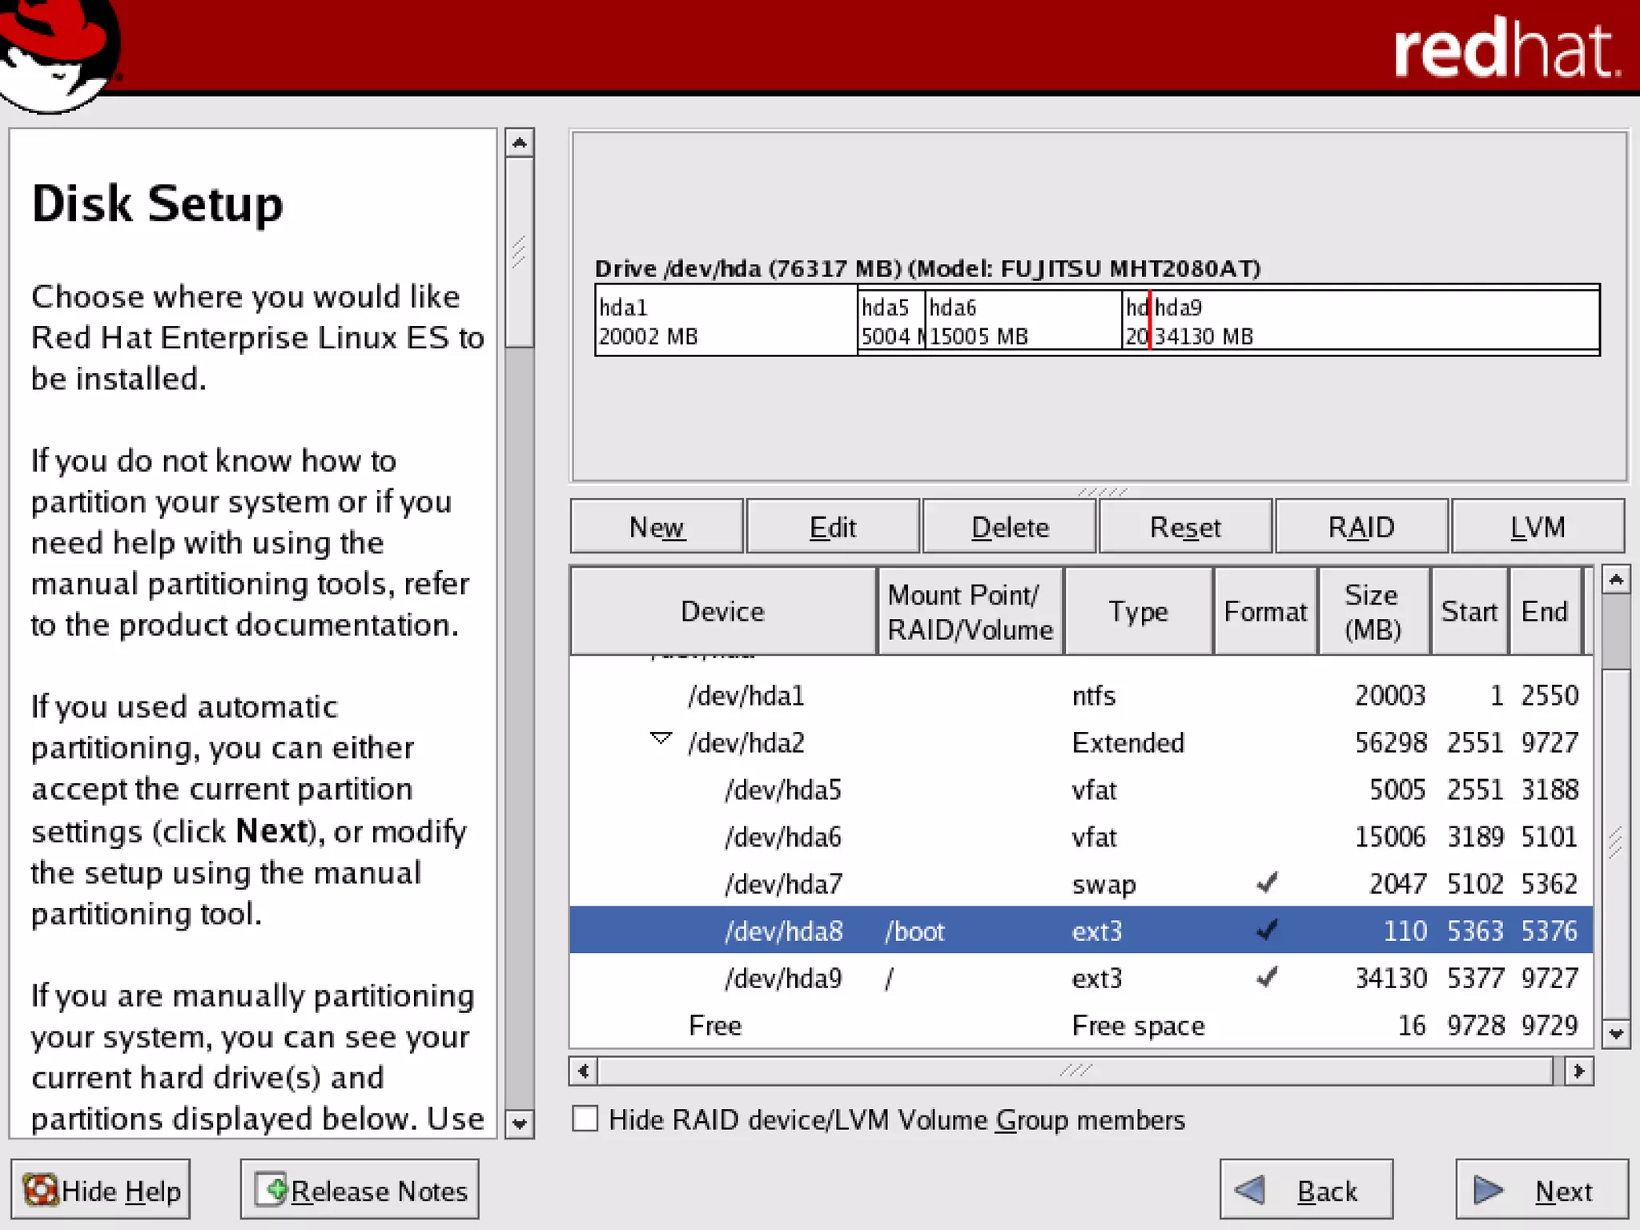Sort by the Device column header
Screen dimensions: 1640x1230
722,612
